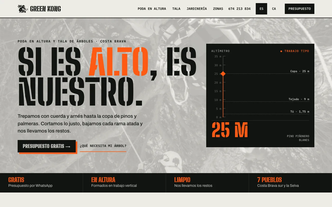The height and width of the screenshot is (207, 332).
Task: Go to the TALA section
Action: coord(176,9)
